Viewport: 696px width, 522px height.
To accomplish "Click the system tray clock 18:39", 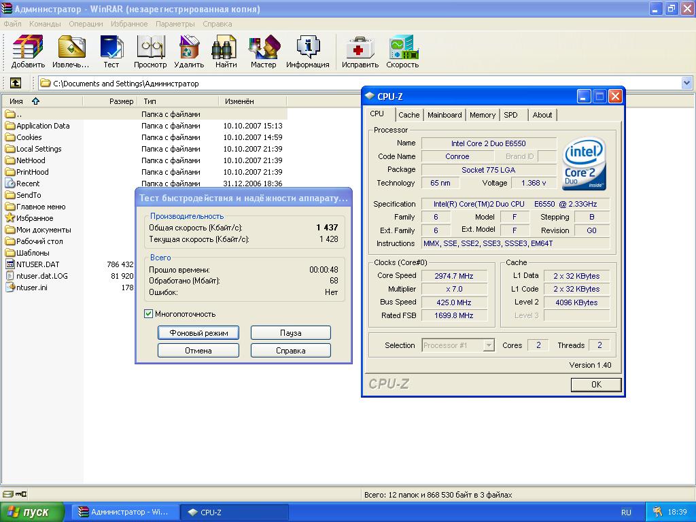I will coord(677,512).
